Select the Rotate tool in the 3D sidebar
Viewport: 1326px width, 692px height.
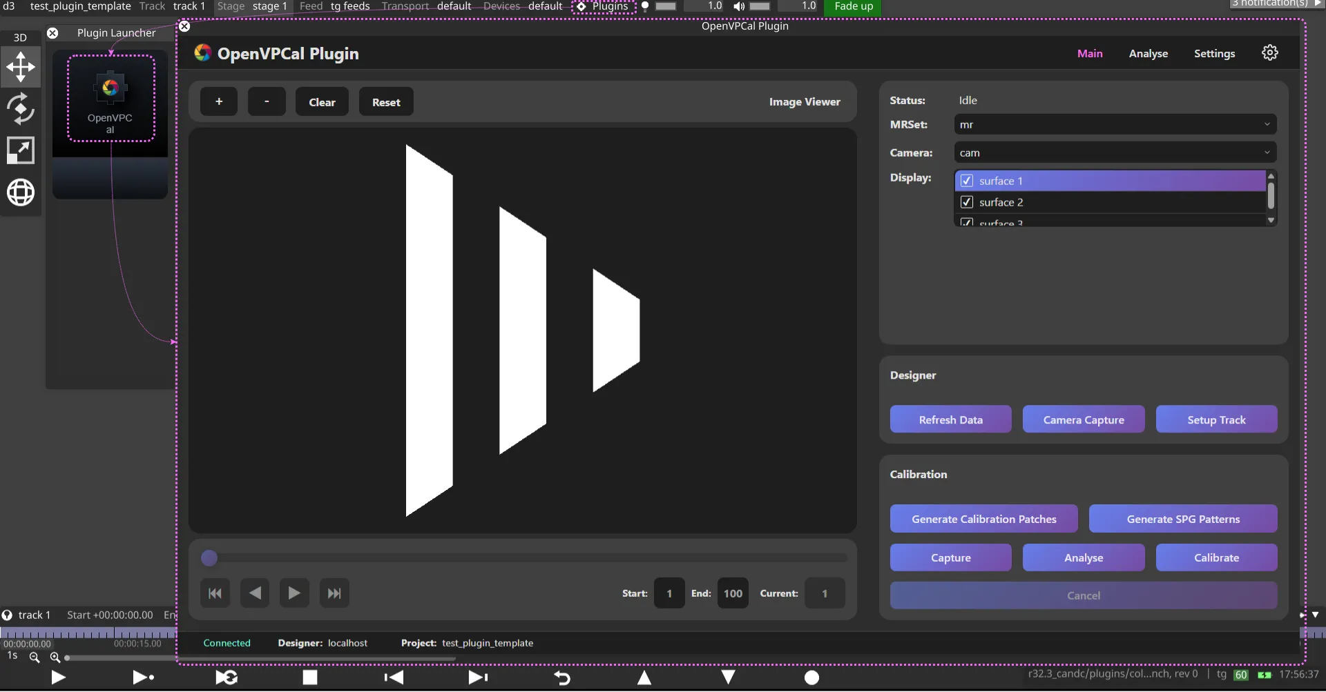21,109
